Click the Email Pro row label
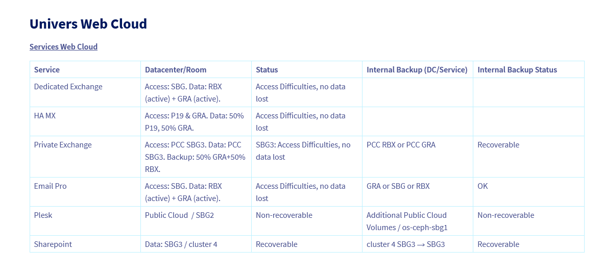This screenshot has height=275, width=603. pos(50,186)
